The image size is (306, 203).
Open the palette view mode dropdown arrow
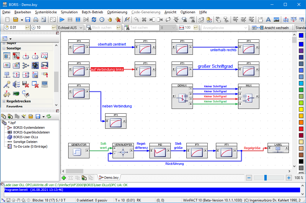coord(11,39)
